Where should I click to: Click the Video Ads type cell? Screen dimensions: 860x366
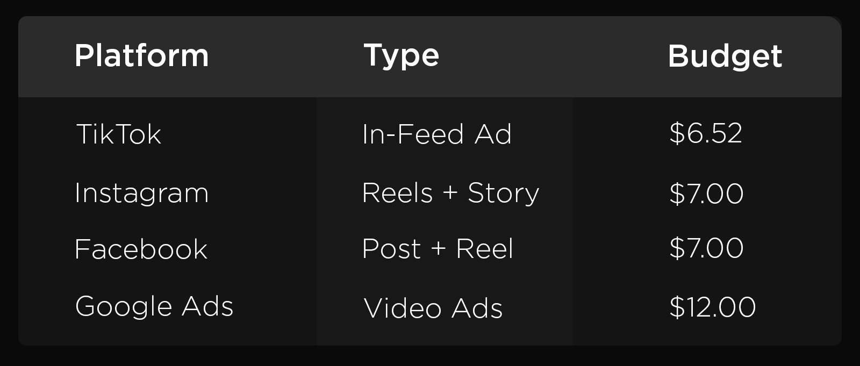pos(433,308)
